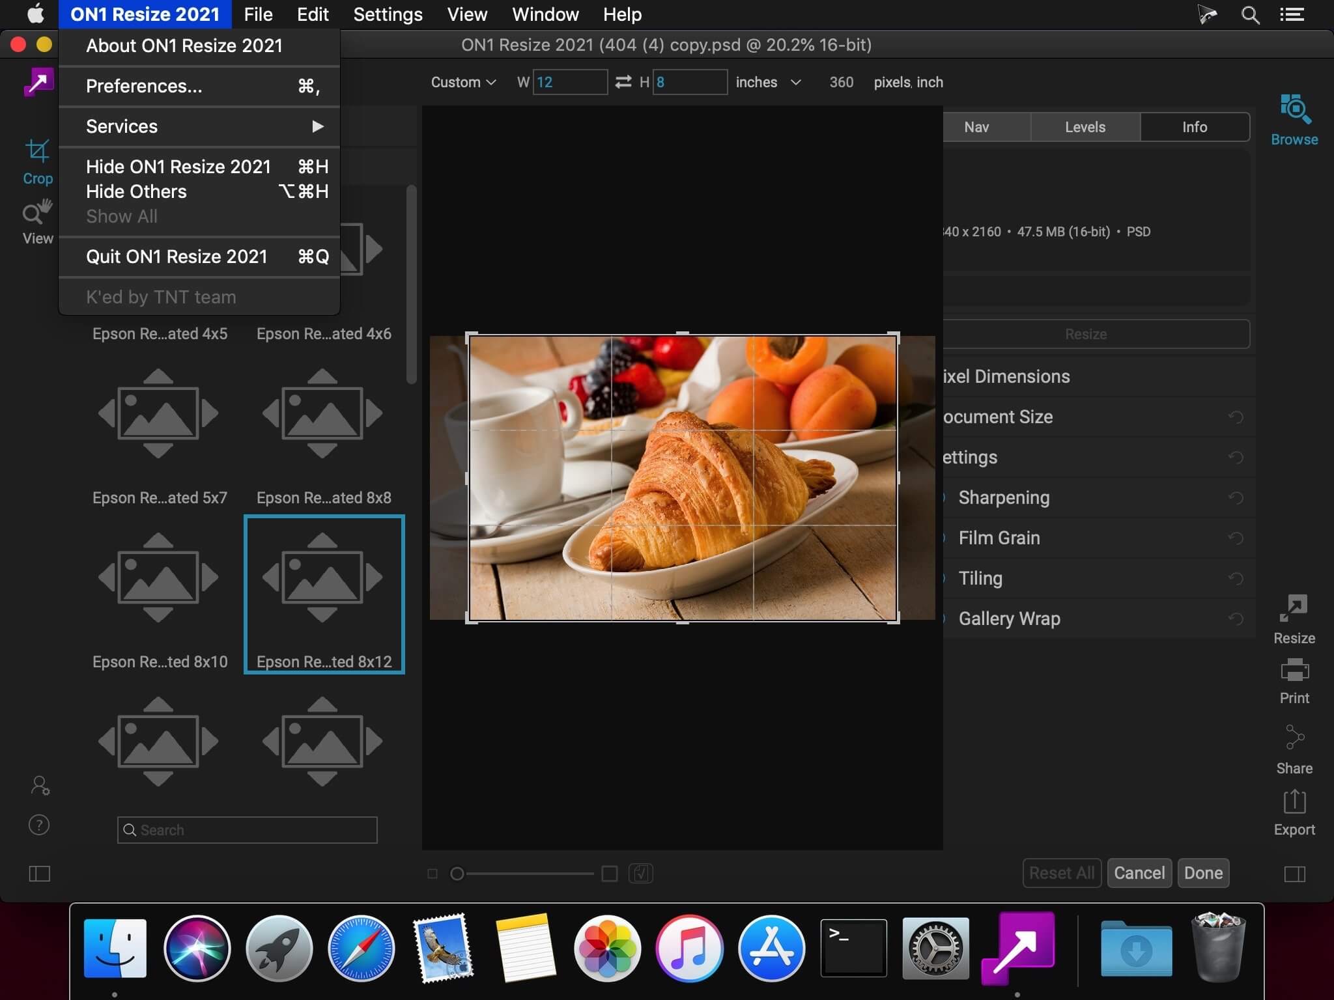Open the Print dialog icon
The height and width of the screenshot is (1000, 1334).
point(1294,681)
